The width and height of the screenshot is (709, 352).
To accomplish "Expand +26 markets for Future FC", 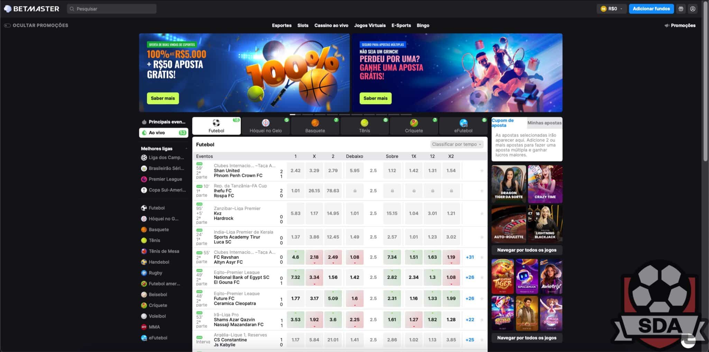I will pos(470,298).
